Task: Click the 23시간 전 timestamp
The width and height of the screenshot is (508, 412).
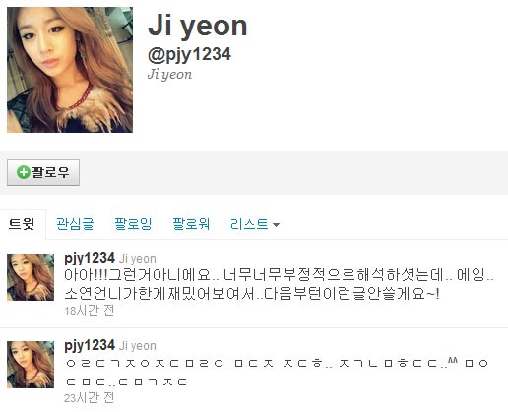Action: 90,398
